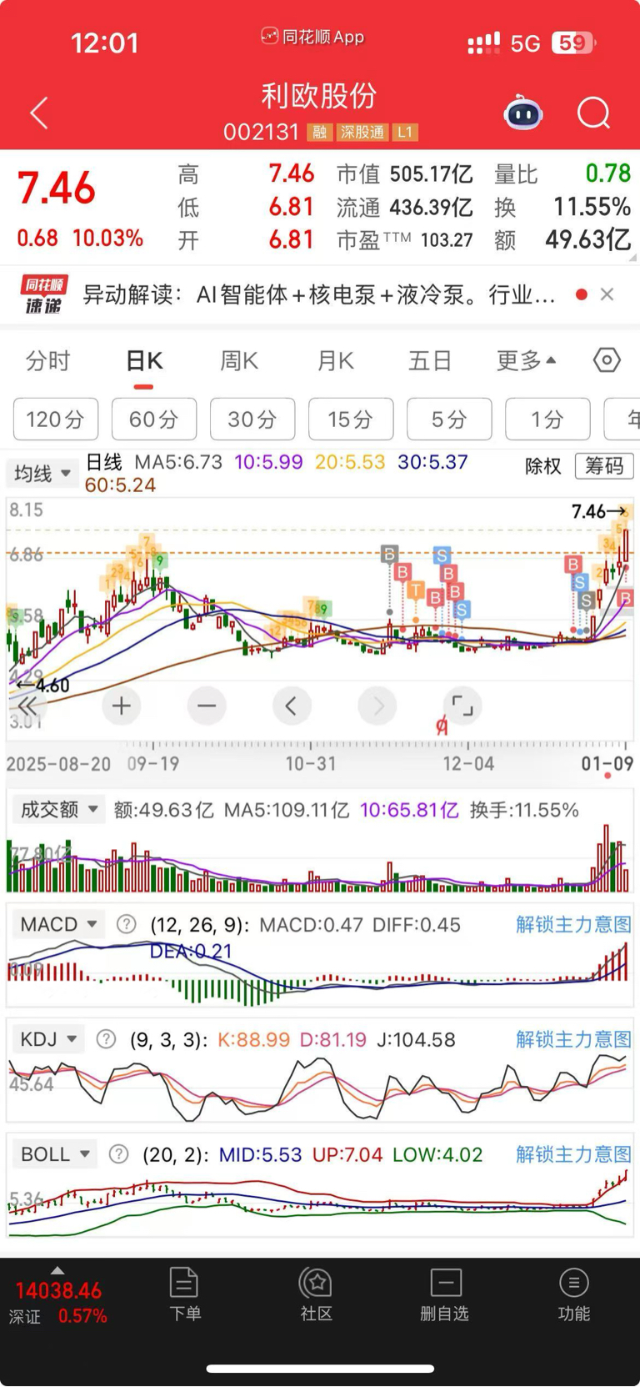The height and width of the screenshot is (1387, 640).
Task: Open MACD indicator dropdown
Action: 58,924
